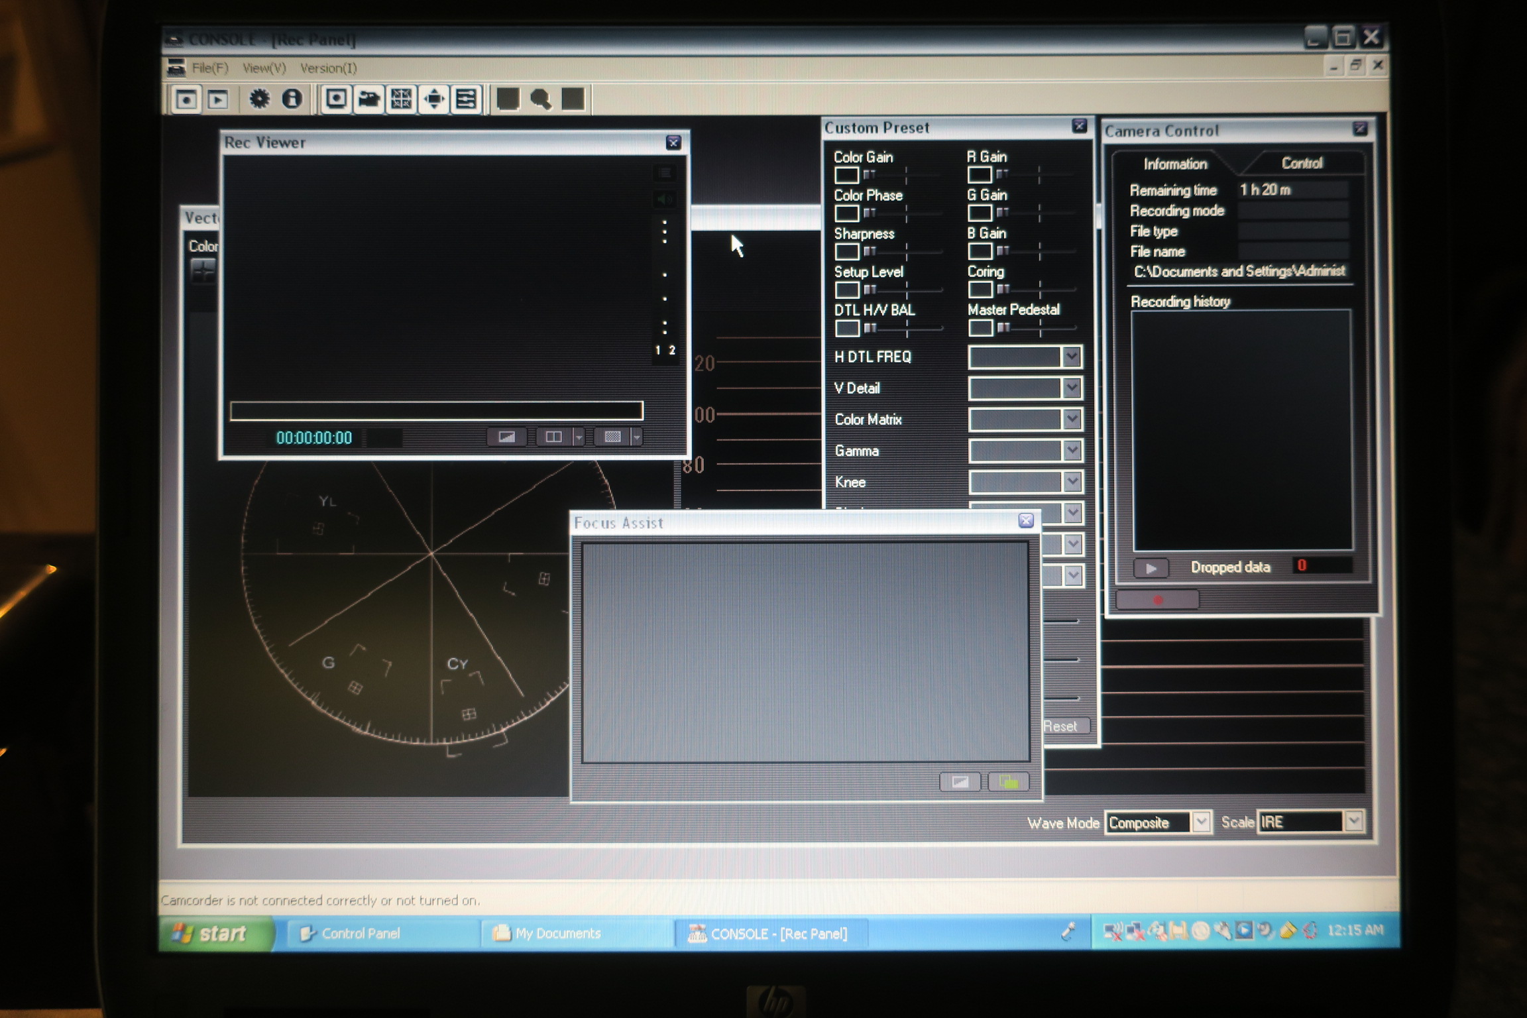Toggle the vectorscope grid toolbar icon
The width and height of the screenshot is (1527, 1018).
point(402,99)
